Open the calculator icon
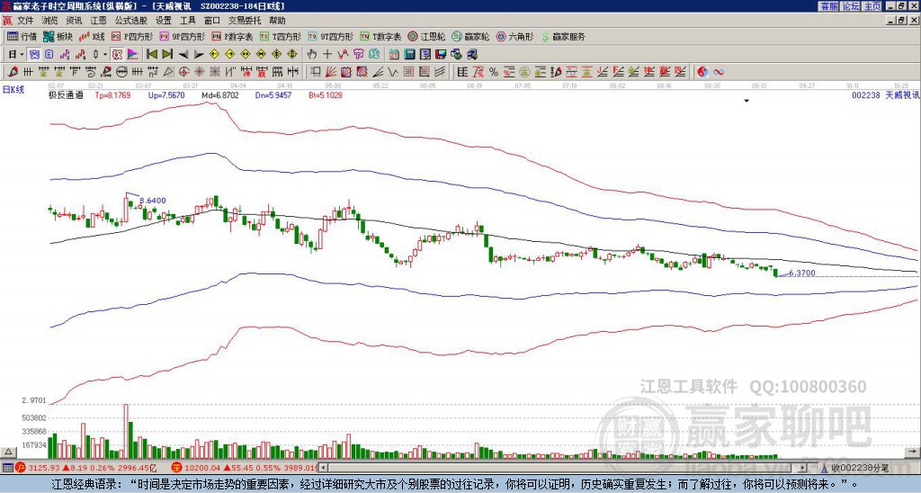 (409, 55)
